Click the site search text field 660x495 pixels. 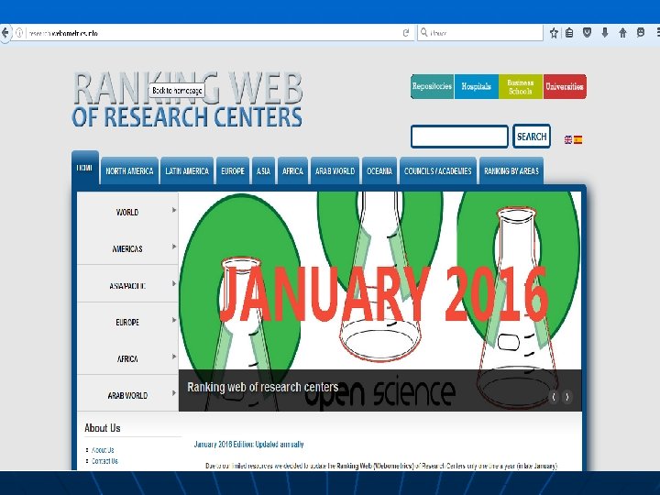pyautogui.click(x=459, y=137)
